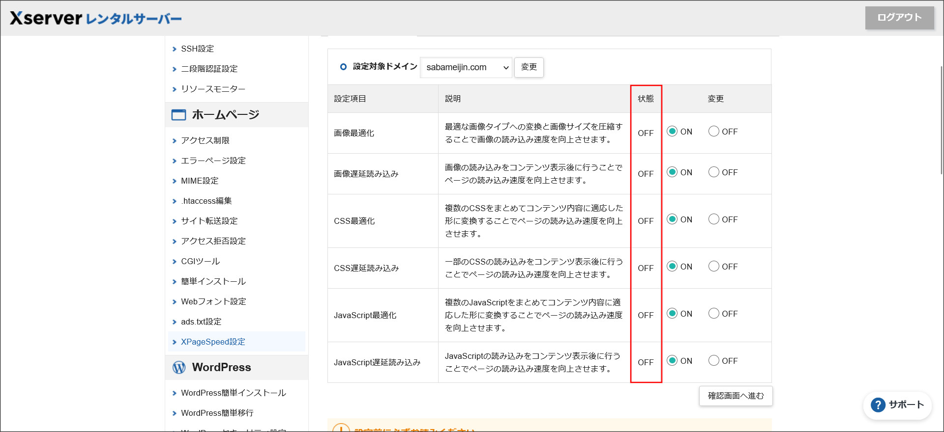
Task: Open 簡単インストール in sidebar
Action: pos(213,281)
